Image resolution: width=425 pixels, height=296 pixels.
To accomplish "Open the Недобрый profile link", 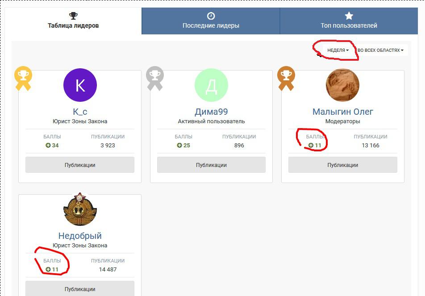I will coord(80,236).
